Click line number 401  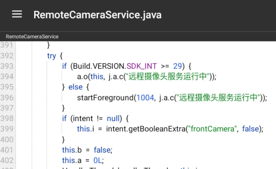tap(7, 150)
